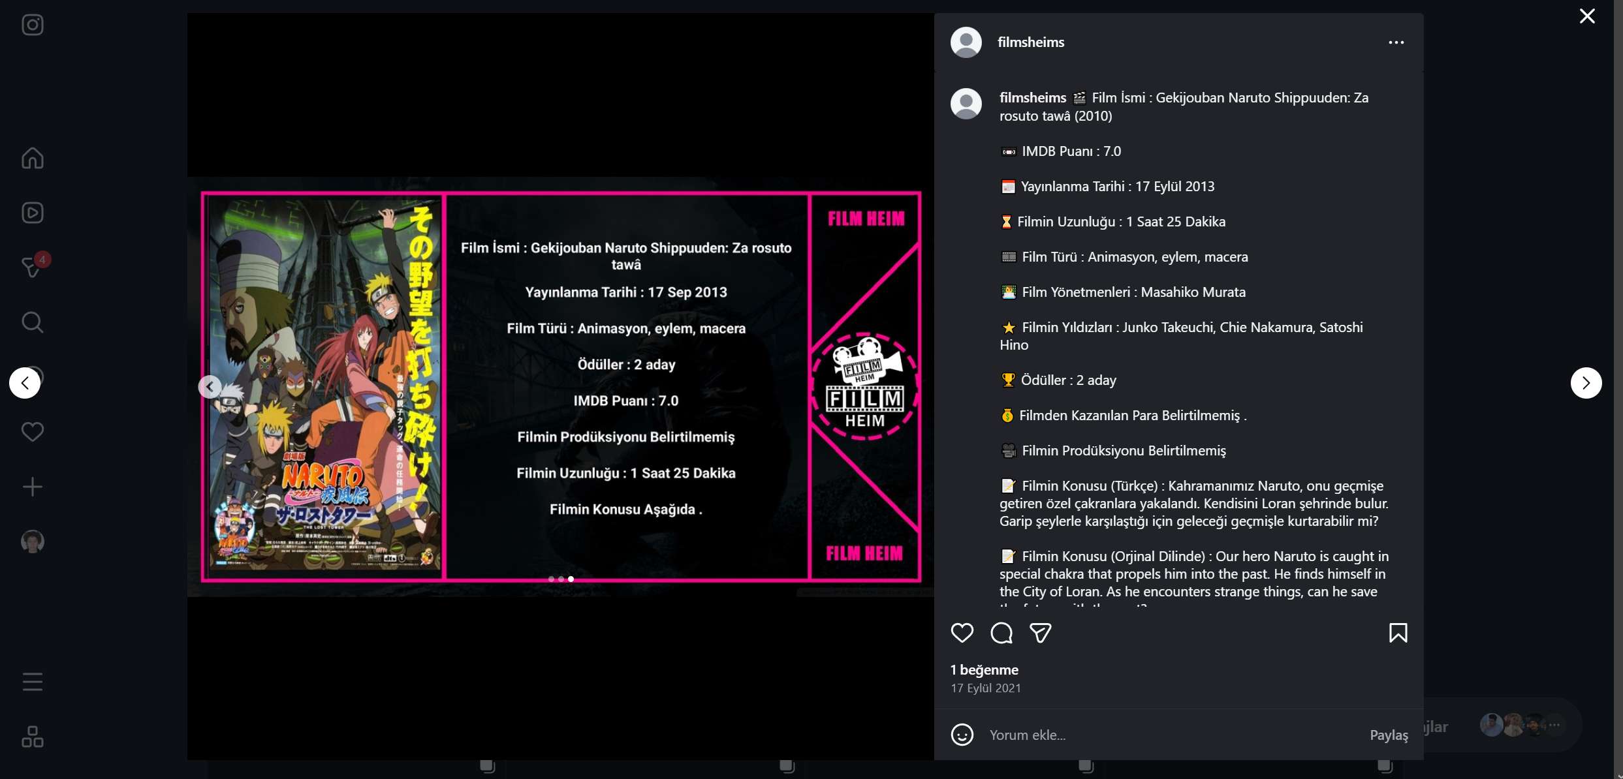Open the hamburger More menu

[32, 682]
